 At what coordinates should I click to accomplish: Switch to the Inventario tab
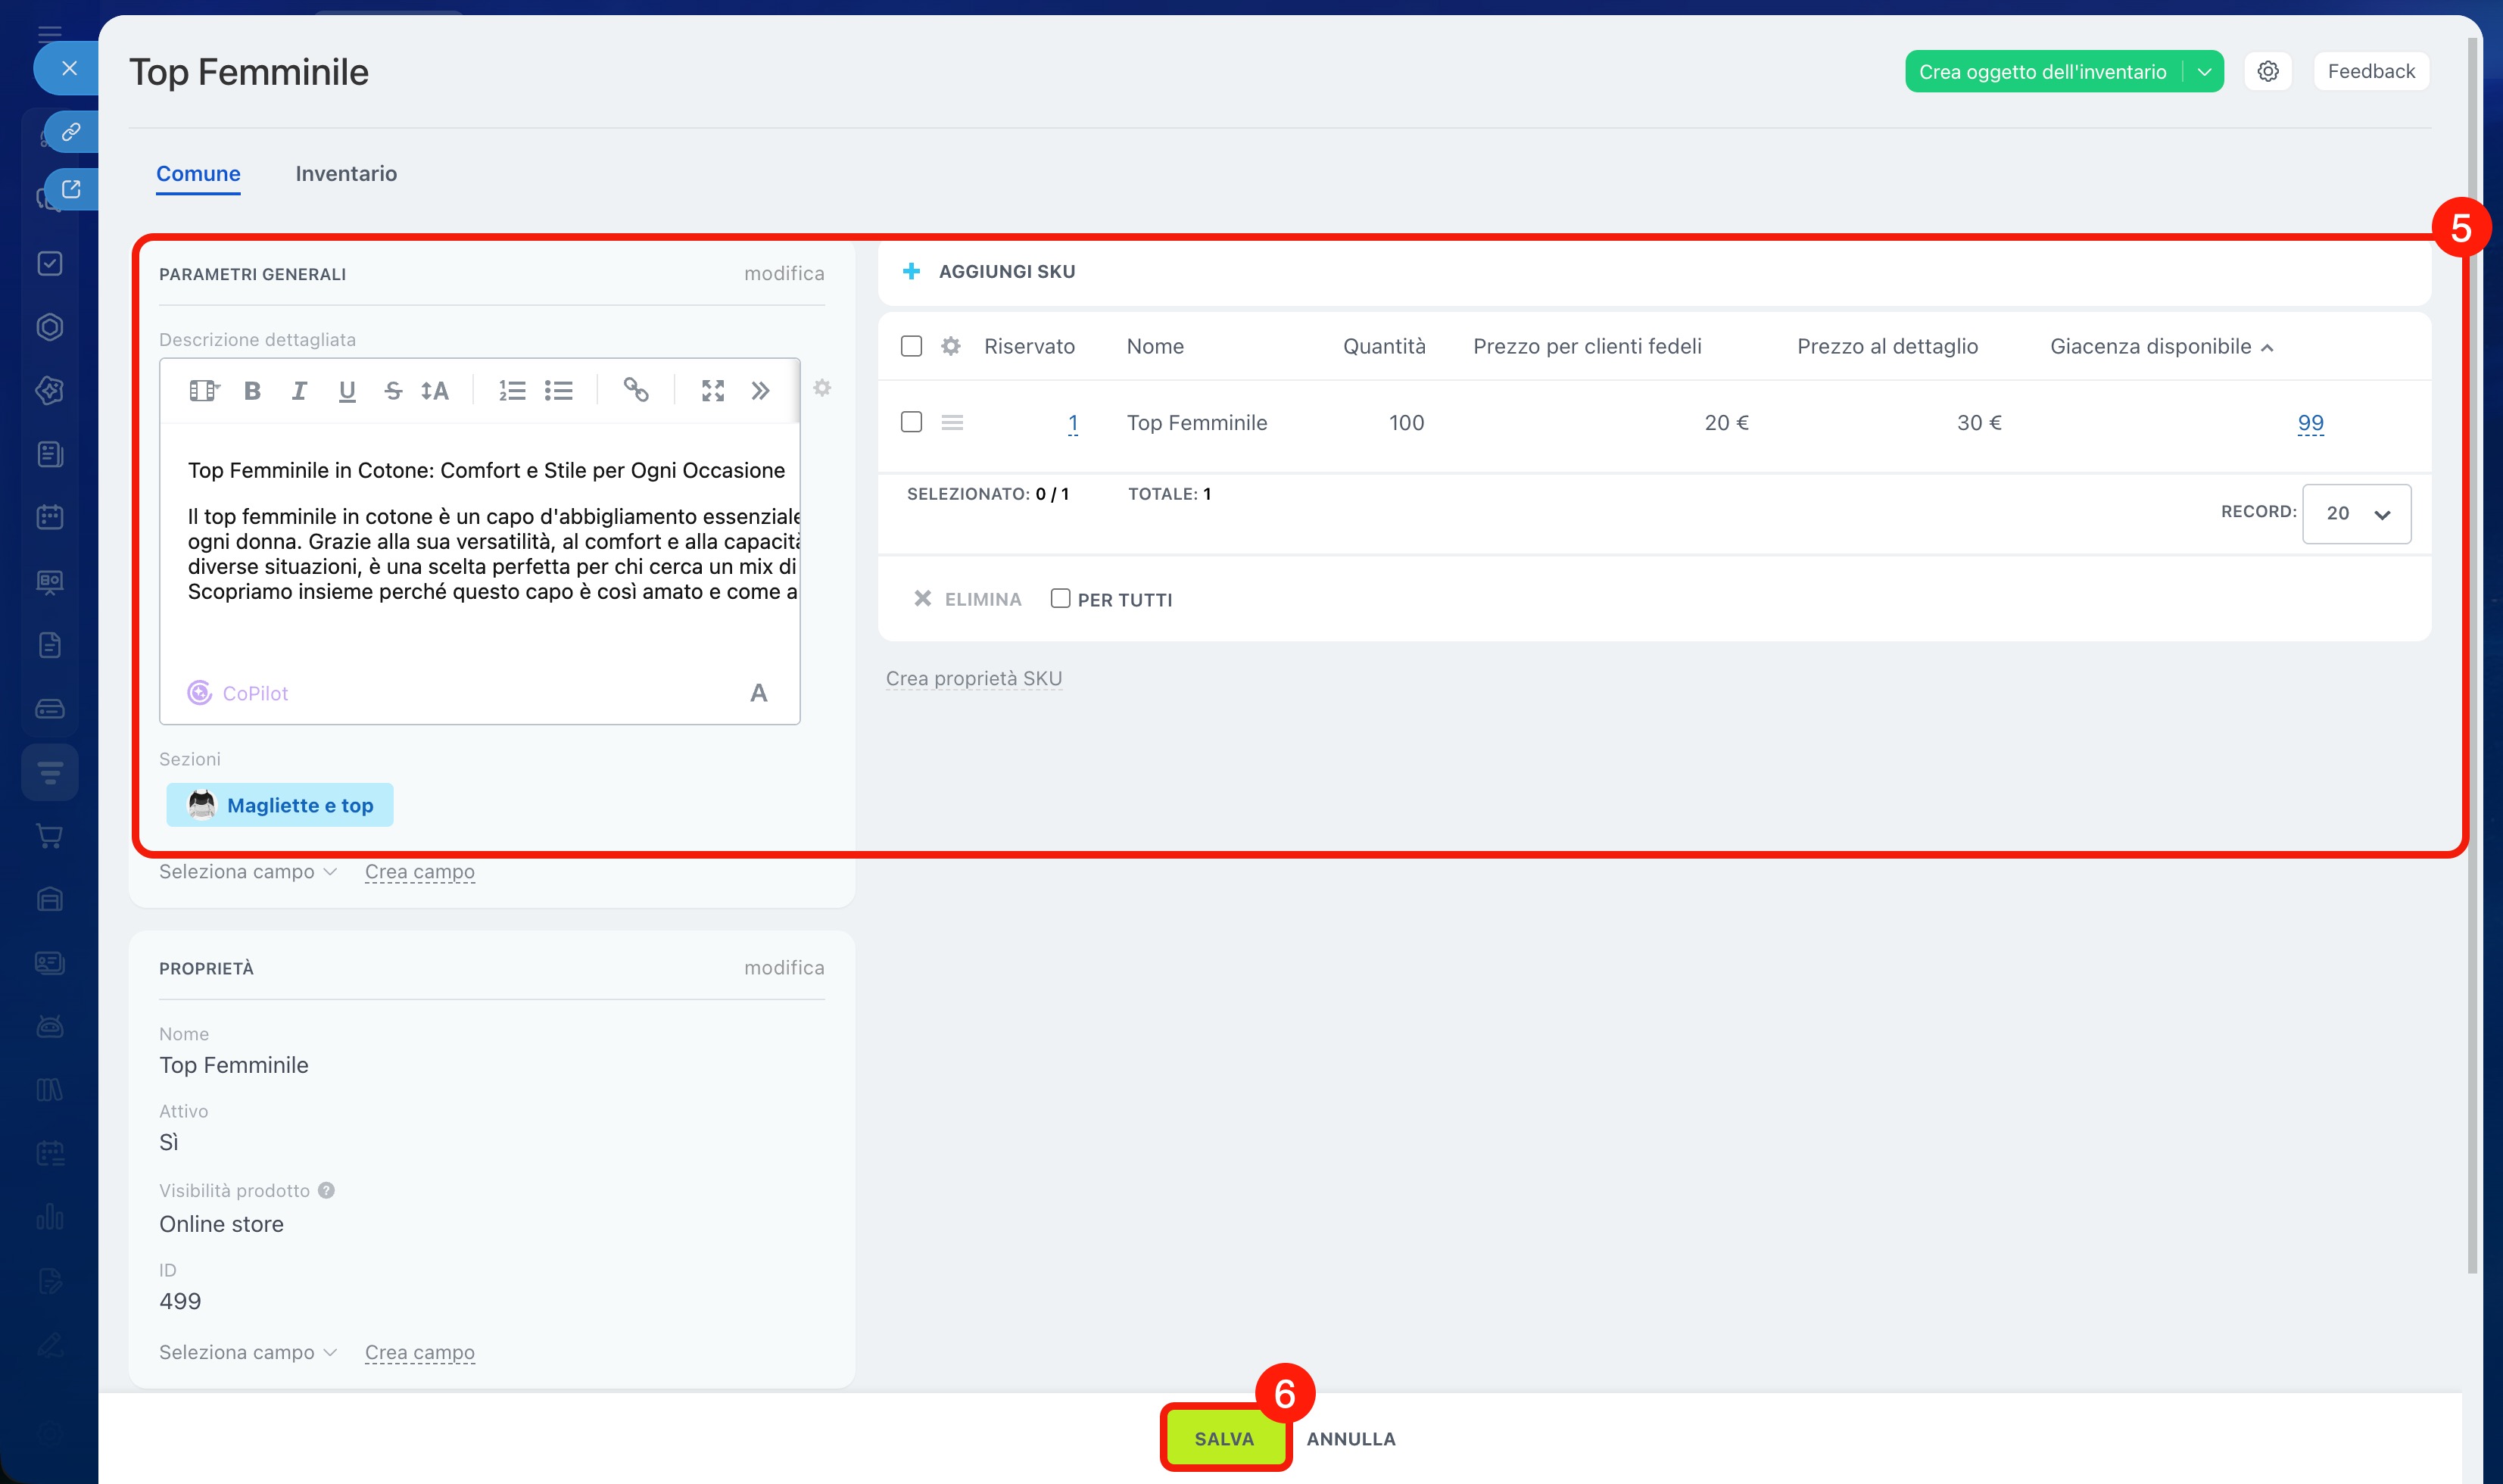click(346, 174)
